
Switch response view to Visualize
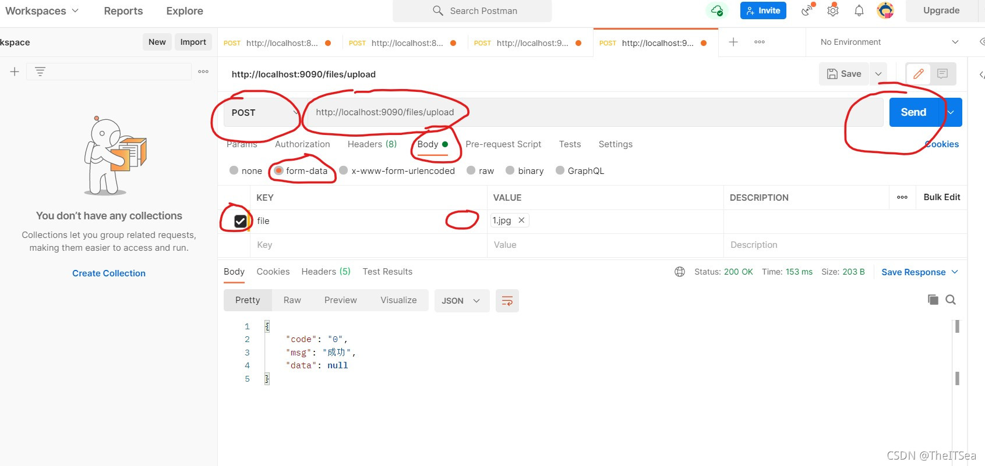399,300
